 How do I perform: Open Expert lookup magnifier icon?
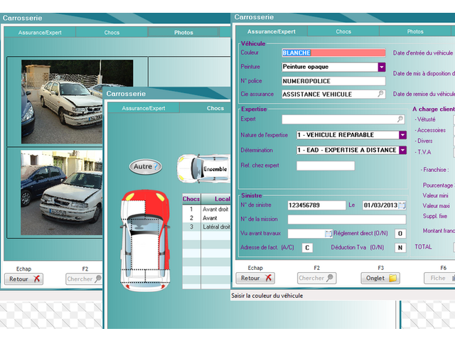pos(400,119)
